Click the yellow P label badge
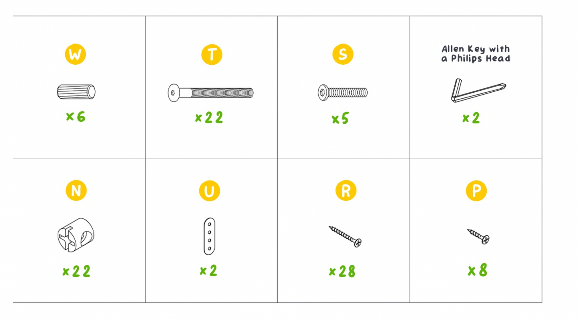The width and height of the screenshot is (578, 319). click(x=476, y=191)
